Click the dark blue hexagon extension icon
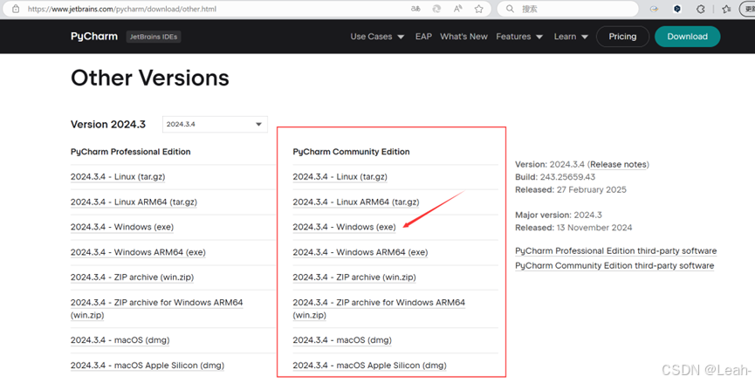The image size is (755, 383). click(x=677, y=9)
